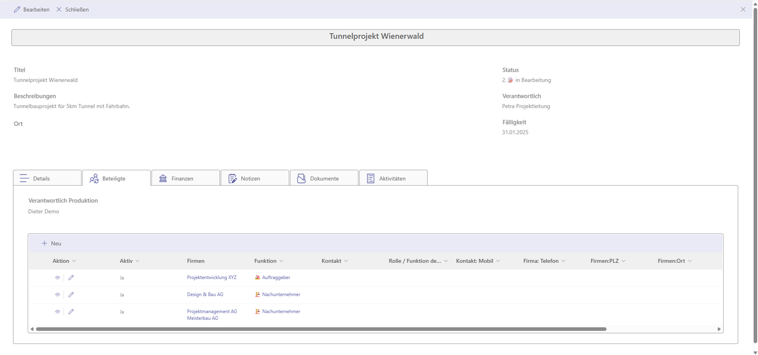
Task: Click the plus icon next to Neu
Action: pos(44,243)
